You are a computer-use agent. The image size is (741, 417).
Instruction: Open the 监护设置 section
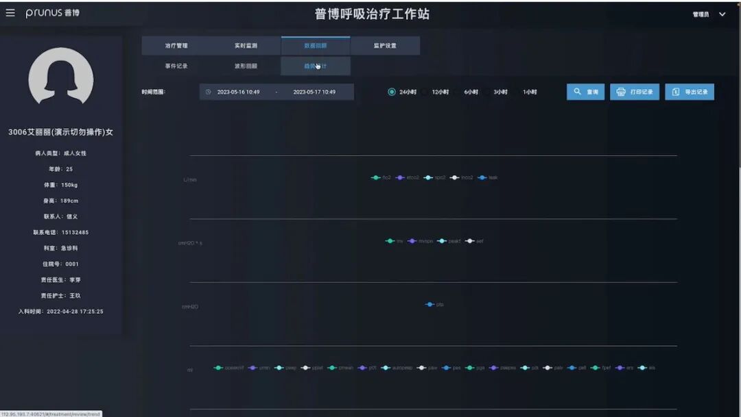pos(385,45)
